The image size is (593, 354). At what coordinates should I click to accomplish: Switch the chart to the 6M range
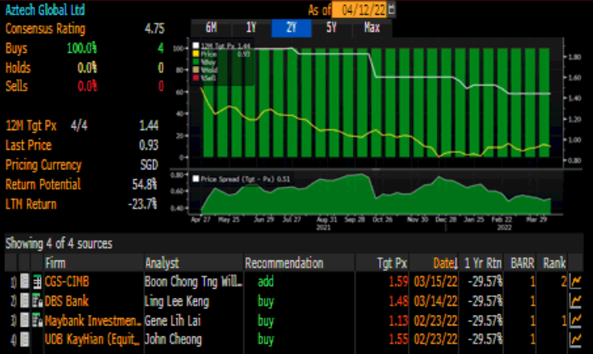pyautogui.click(x=211, y=28)
